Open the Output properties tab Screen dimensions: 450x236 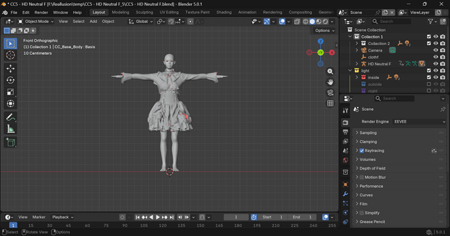[x=346, y=132]
